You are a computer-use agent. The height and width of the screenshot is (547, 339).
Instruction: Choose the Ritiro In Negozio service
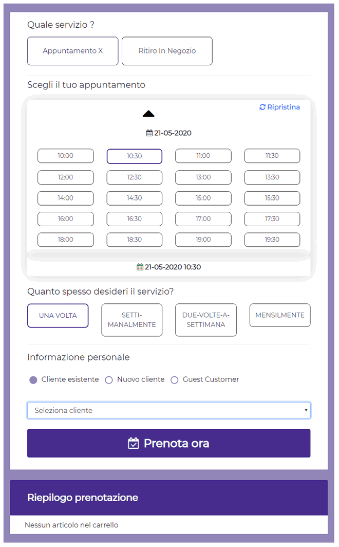(167, 51)
